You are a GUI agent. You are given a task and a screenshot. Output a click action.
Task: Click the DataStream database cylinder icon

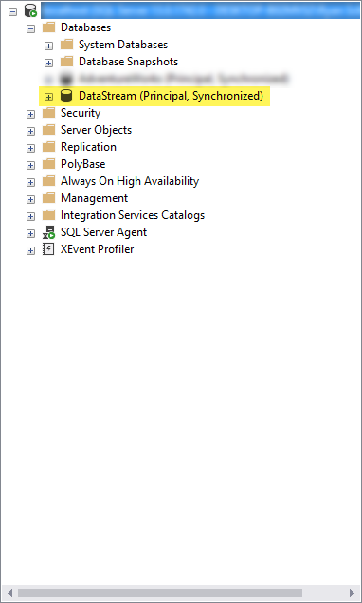tap(66, 96)
